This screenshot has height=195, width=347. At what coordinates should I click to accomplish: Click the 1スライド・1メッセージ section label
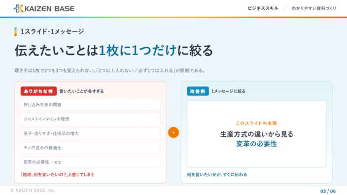[52, 32]
